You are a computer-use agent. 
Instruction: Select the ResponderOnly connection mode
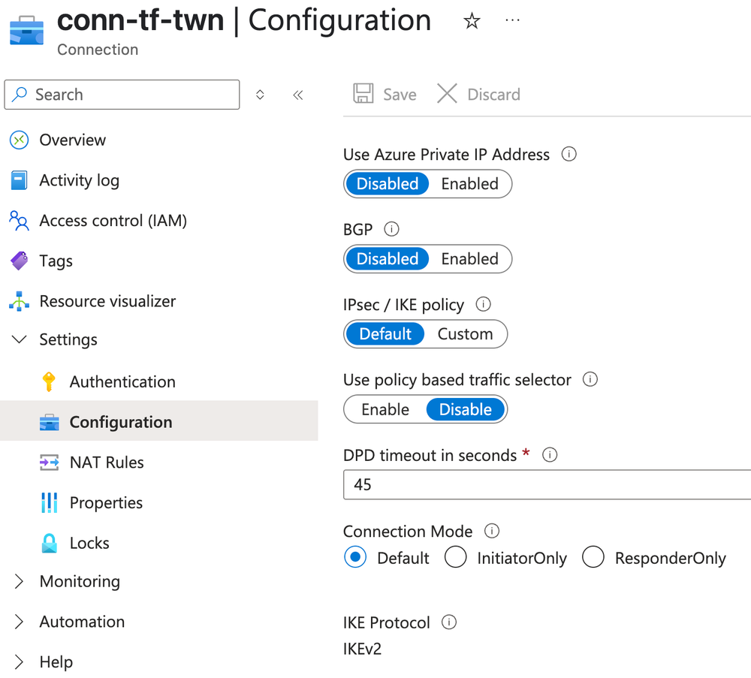coord(593,557)
